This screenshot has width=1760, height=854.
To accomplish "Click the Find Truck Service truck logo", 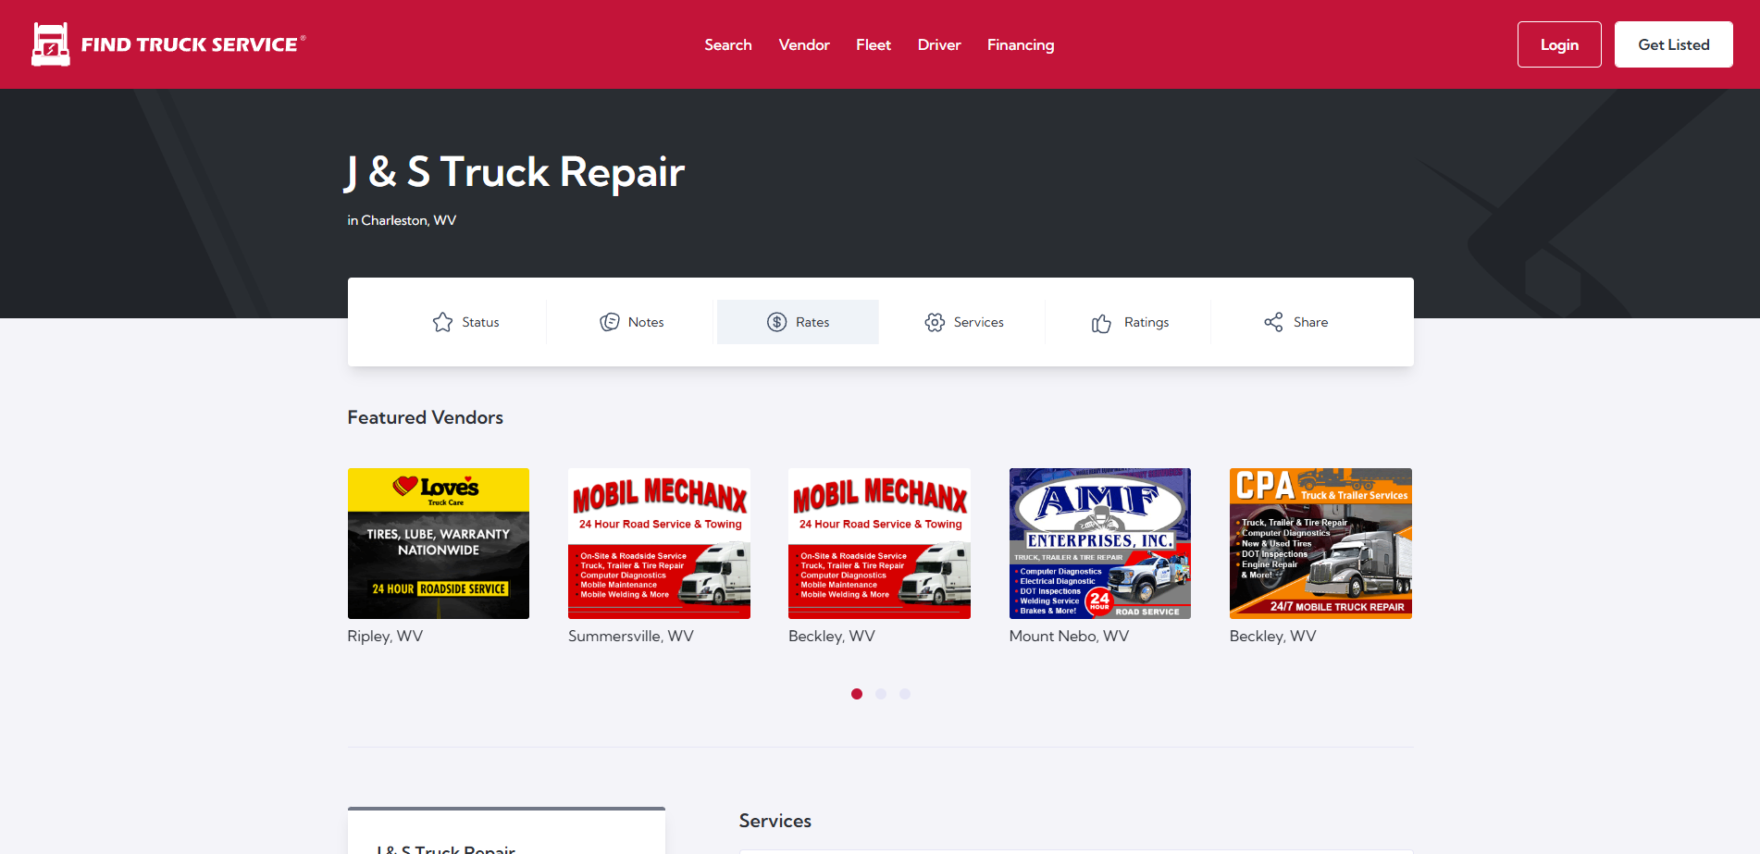I will coord(51,44).
